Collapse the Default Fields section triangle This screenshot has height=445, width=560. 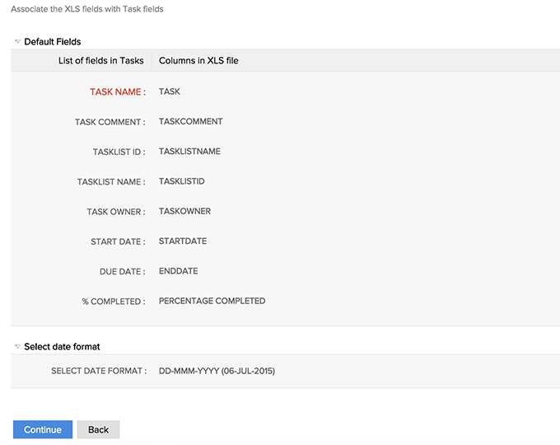point(17,41)
